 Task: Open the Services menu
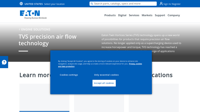134,15
